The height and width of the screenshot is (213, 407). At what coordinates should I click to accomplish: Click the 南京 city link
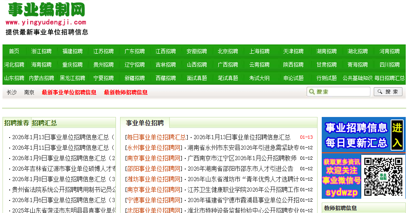click(29, 92)
